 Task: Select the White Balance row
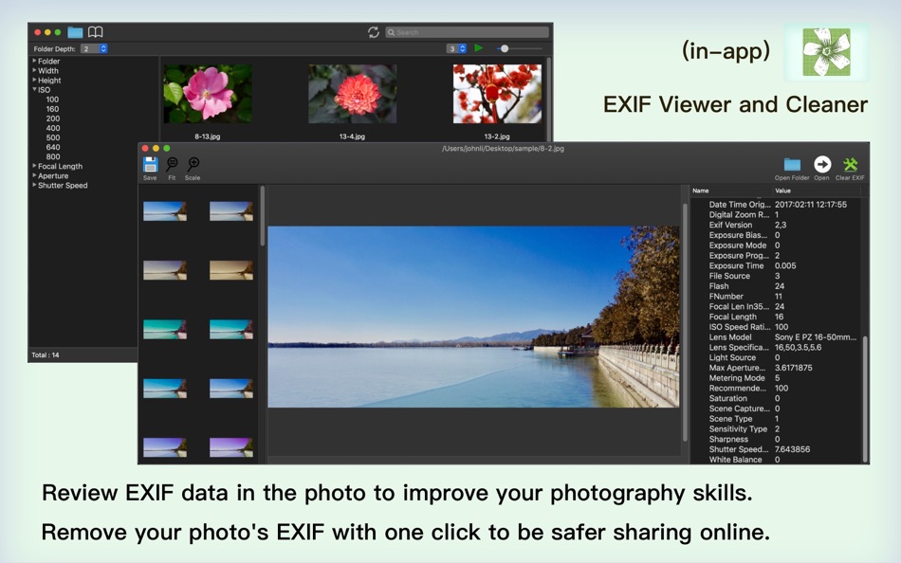pyautogui.click(x=779, y=460)
